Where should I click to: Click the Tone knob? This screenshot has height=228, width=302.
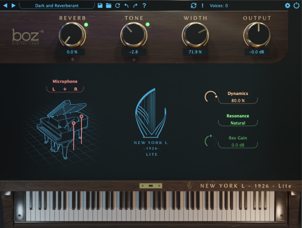point(134,35)
